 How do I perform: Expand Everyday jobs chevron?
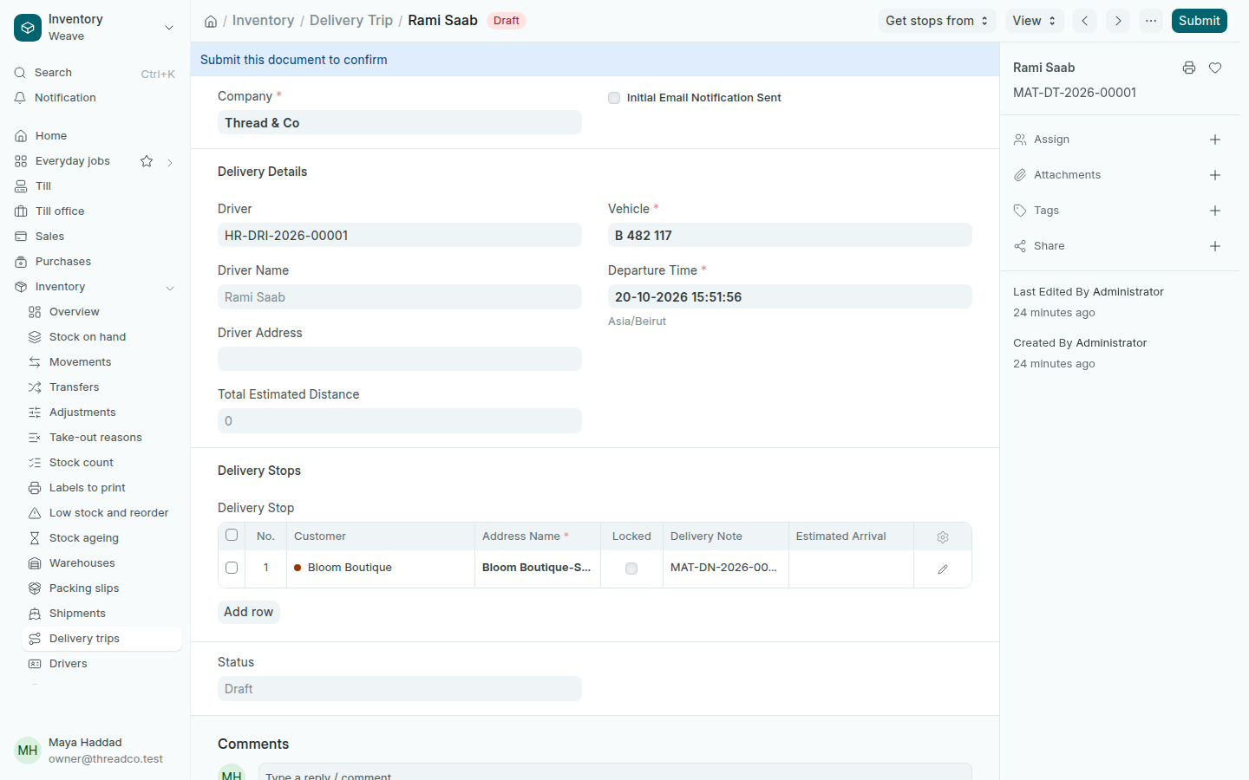170,162
